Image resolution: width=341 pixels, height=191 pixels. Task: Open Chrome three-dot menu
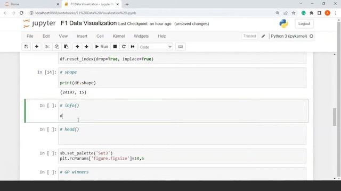point(336,13)
